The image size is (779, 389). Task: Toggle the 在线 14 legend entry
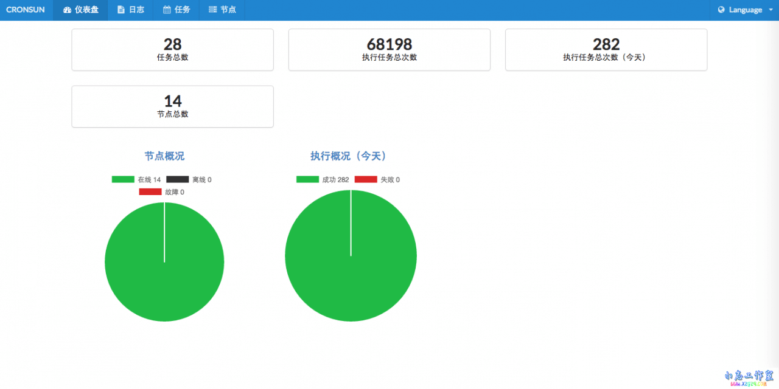[x=137, y=179]
